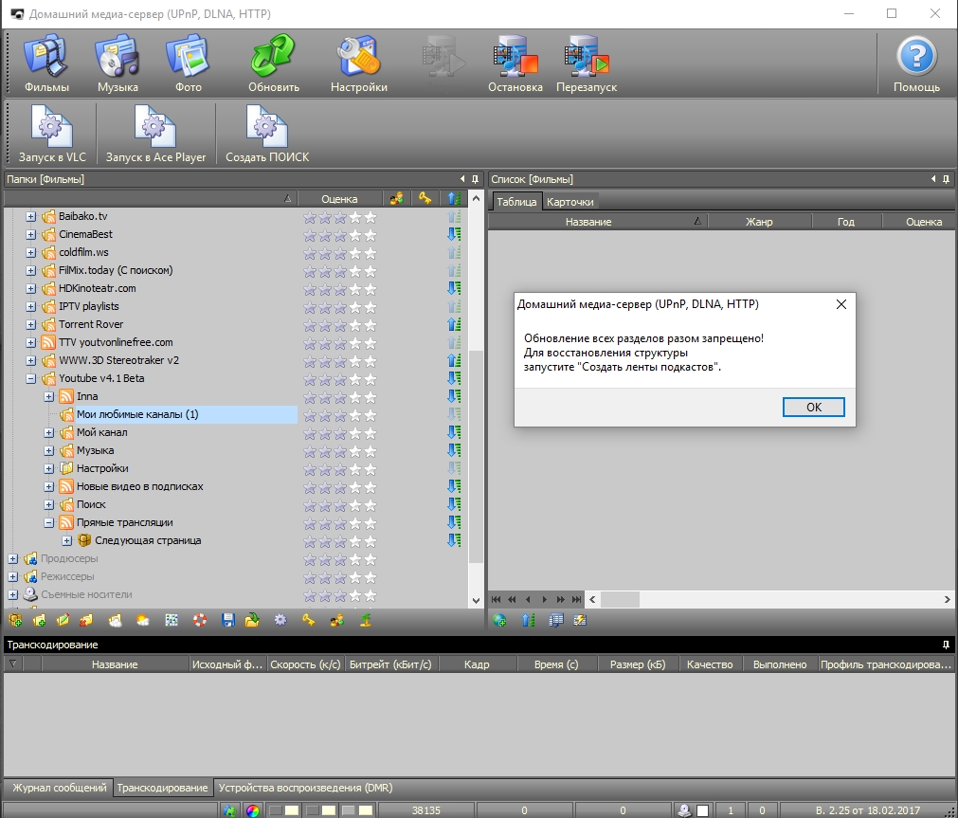Open Настройки settings from toolbar

click(x=358, y=63)
